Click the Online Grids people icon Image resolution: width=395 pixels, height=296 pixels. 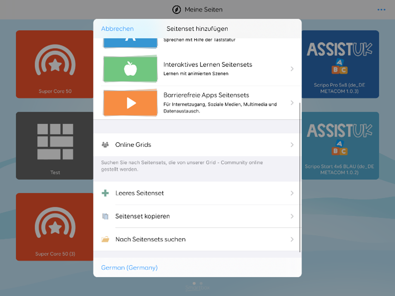105,145
